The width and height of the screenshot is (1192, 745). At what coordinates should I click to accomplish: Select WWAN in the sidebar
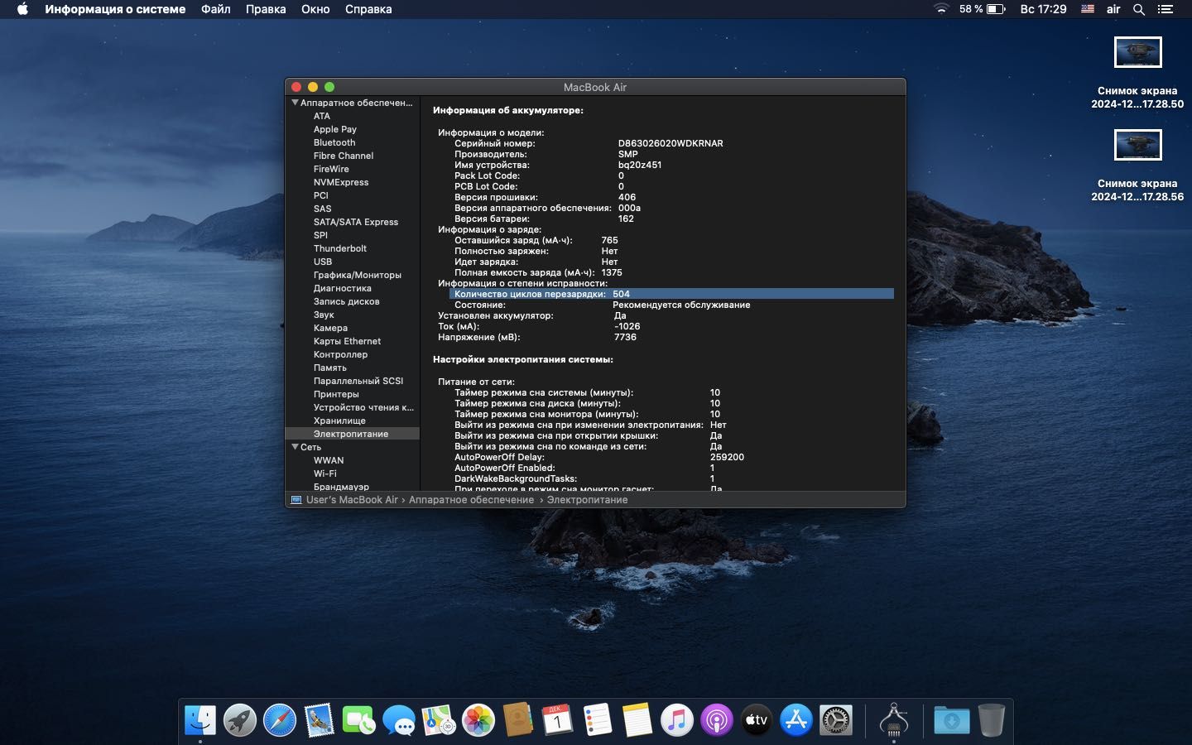pyautogui.click(x=329, y=460)
